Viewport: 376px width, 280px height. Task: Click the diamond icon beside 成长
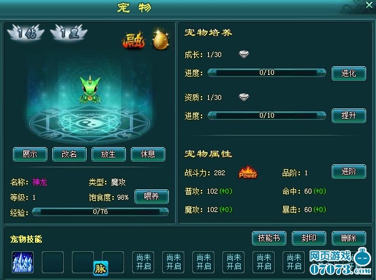coord(244,55)
